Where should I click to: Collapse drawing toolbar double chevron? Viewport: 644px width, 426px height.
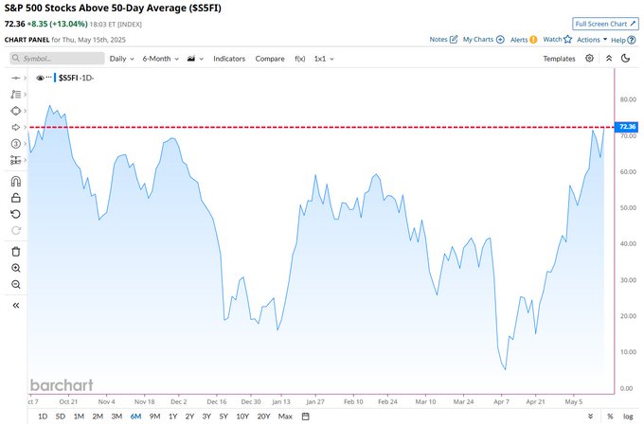coord(15,306)
